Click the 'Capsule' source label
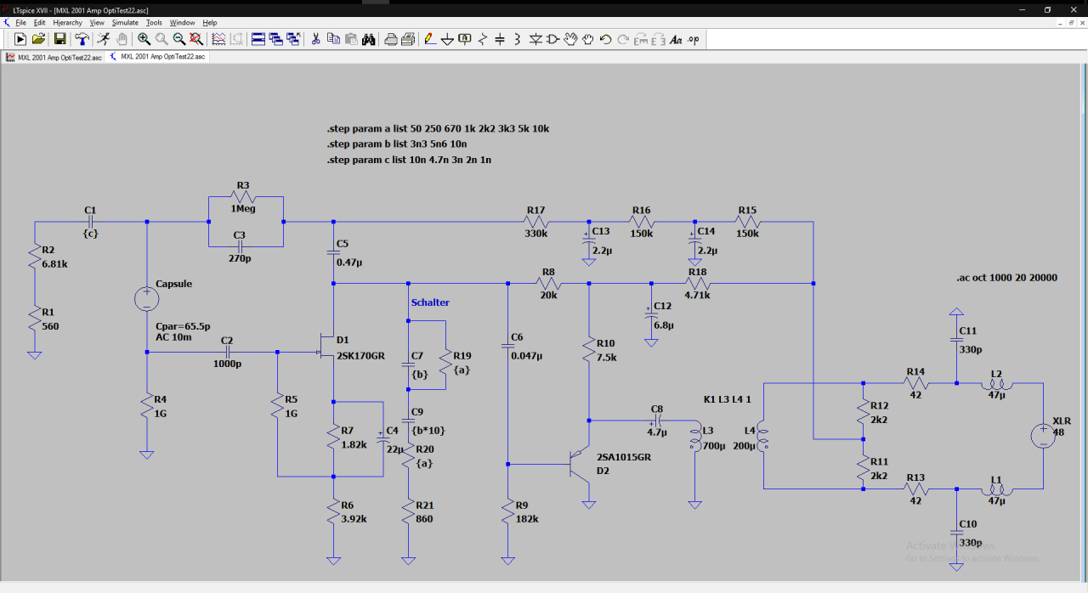 click(174, 284)
